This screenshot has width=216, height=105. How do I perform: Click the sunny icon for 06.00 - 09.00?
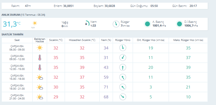point(40,48)
